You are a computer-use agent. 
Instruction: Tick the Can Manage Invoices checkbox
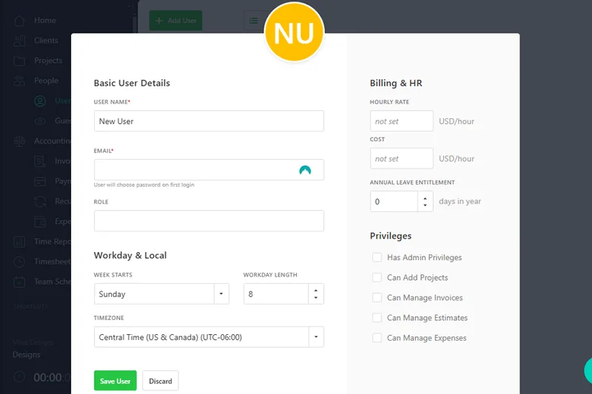pyautogui.click(x=377, y=297)
